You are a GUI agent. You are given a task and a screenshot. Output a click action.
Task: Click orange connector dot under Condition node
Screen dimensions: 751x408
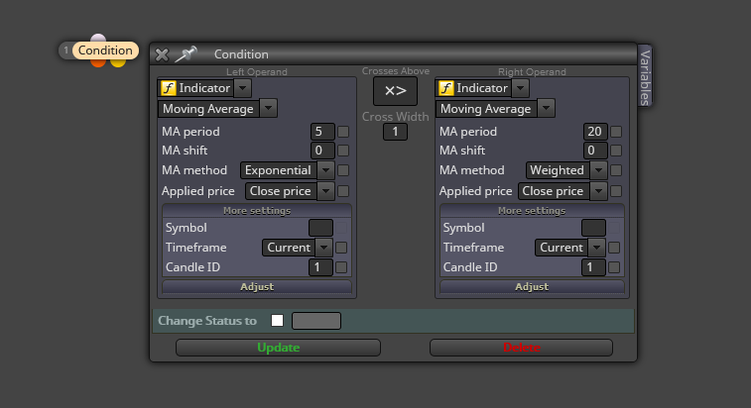click(x=97, y=62)
